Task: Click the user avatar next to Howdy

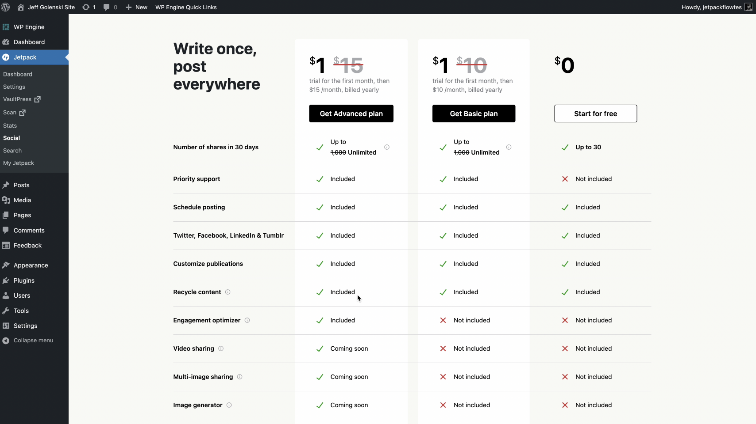Action: point(749,7)
